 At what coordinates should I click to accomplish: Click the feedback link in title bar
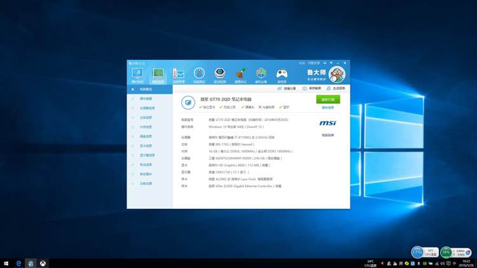pos(314,63)
